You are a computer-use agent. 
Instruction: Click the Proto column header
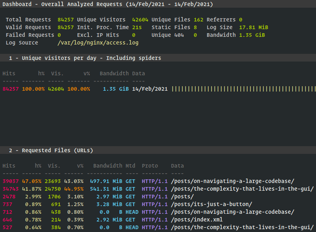[x=150, y=166]
